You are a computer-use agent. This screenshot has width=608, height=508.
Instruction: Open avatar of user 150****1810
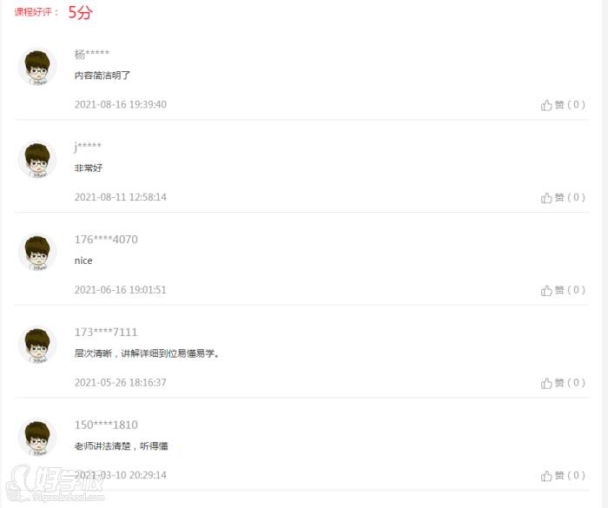[x=37, y=438]
